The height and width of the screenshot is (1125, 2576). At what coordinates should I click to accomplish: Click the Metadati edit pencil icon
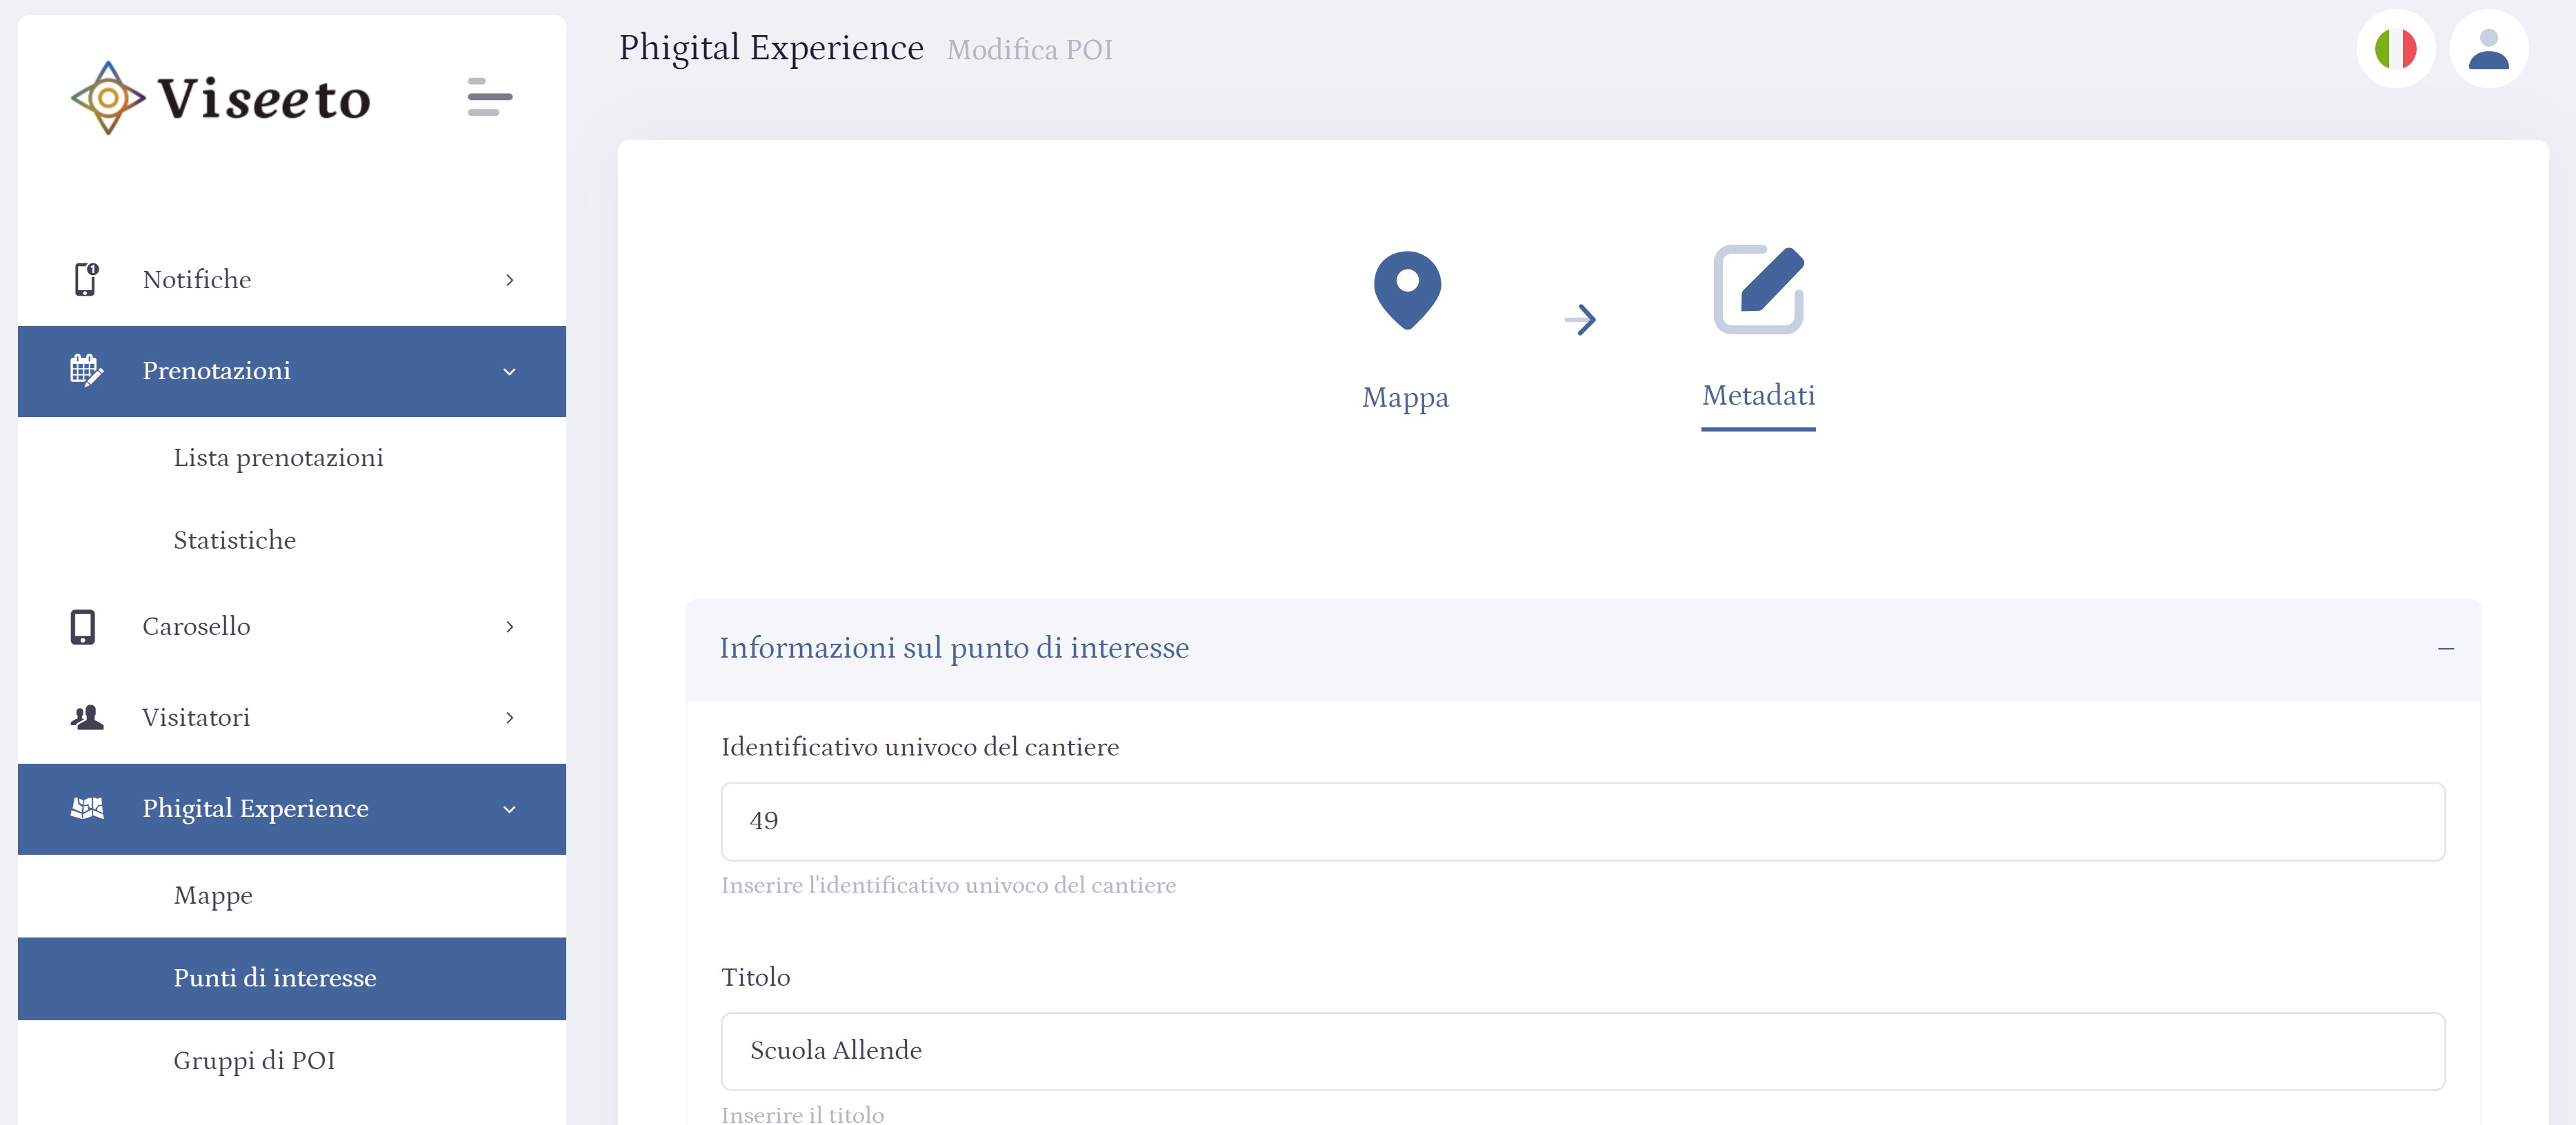tap(1758, 290)
